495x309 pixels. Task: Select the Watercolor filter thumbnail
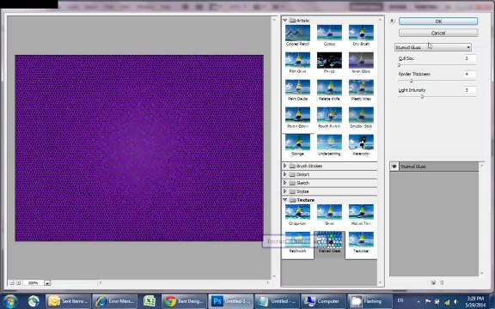point(361,142)
